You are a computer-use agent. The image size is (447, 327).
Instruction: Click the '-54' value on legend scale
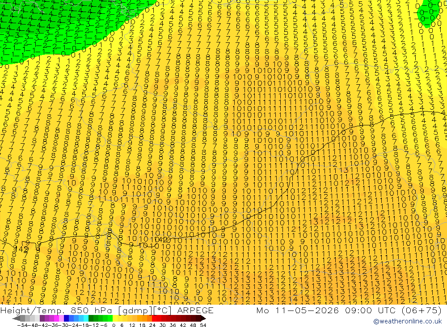[22, 325]
